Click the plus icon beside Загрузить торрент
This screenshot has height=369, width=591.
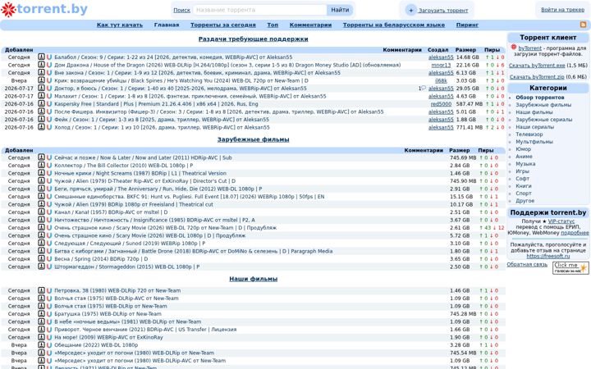pyautogui.click(x=411, y=10)
